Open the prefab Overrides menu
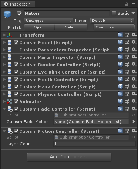This screenshot has width=138, height=169. point(114,27)
